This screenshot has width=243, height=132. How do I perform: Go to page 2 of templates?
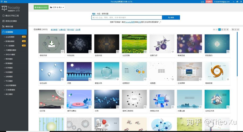(222, 30)
